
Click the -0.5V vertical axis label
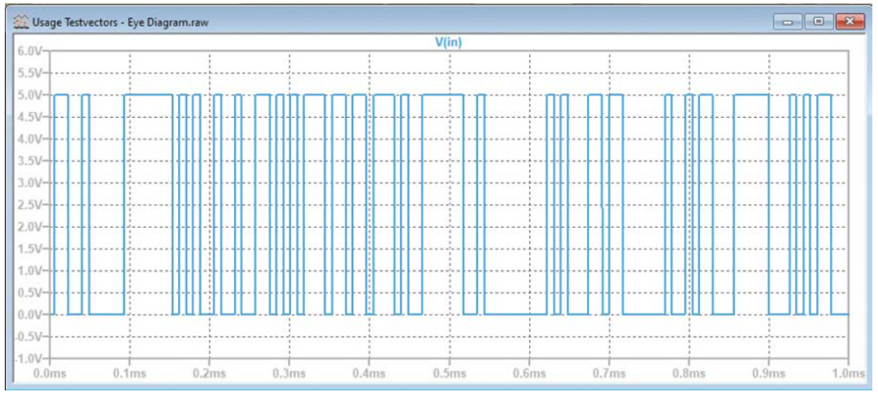point(30,337)
